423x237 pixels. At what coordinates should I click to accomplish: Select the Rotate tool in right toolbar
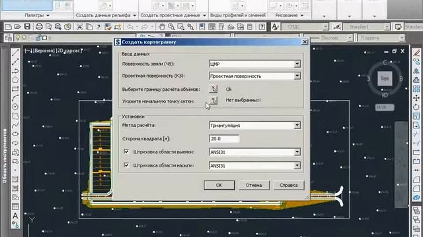pyautogui.click(x=416, y=107)
